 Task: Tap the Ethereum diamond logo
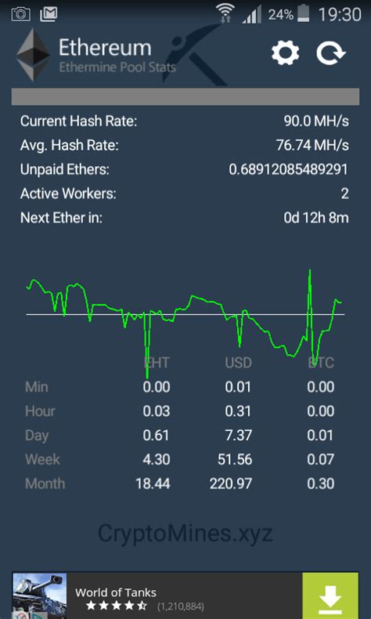(33, 55)
